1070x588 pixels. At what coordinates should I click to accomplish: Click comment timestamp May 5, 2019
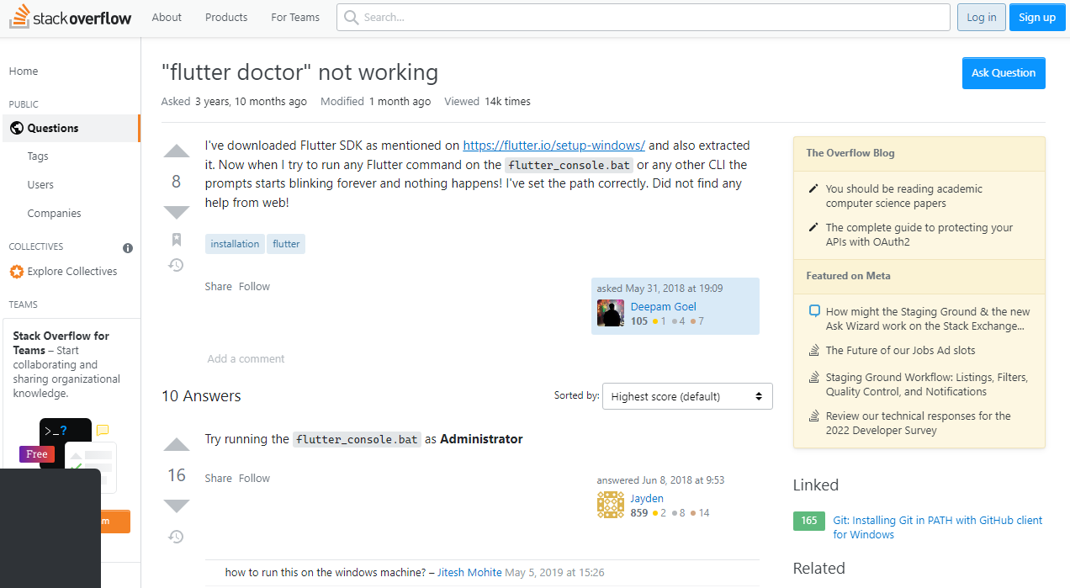(x=554, y=573)
